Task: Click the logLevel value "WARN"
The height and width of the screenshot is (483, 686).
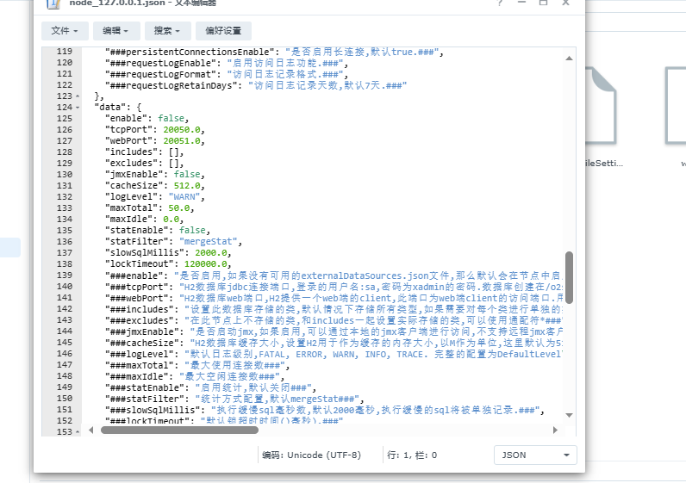Action: click(184, 197)
